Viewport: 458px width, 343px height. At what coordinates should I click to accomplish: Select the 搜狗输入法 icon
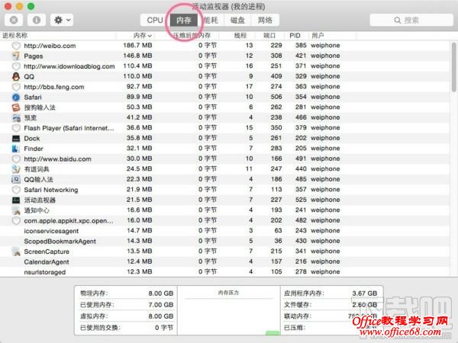click(x=16, y=107)
